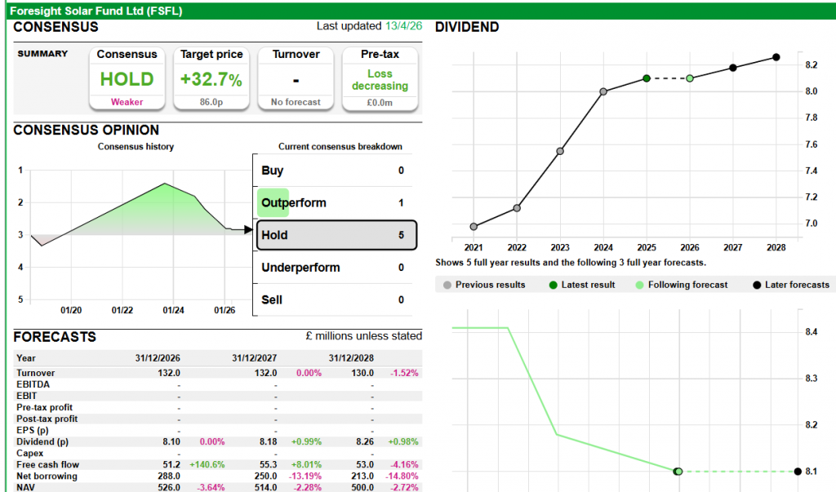Open the Target price +32.7% card
Viewport: 836px width, 492px height.
point(211,78)
